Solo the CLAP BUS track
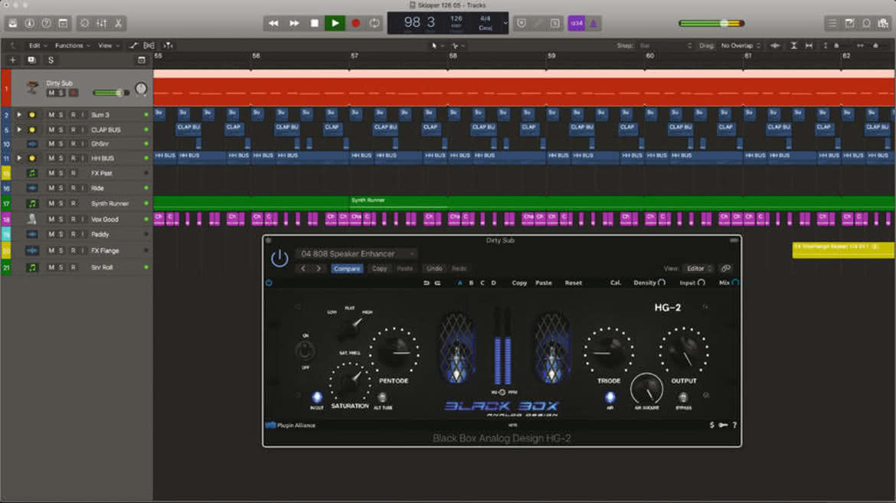This screenshot has height=503, width=896. (x=61, y=129)
